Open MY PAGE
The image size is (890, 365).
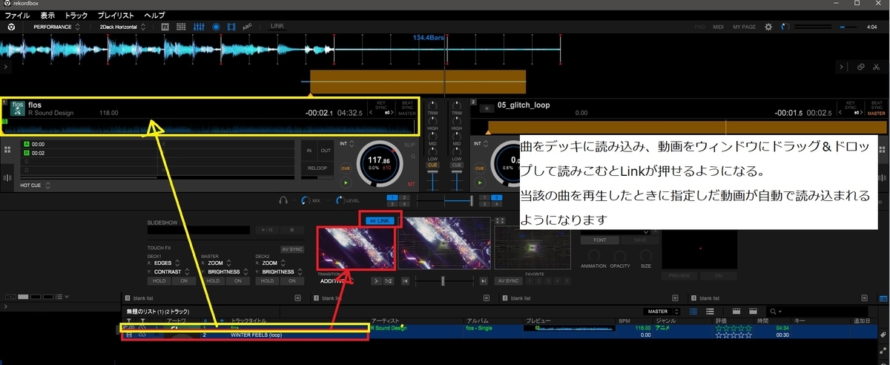point(744,27)
